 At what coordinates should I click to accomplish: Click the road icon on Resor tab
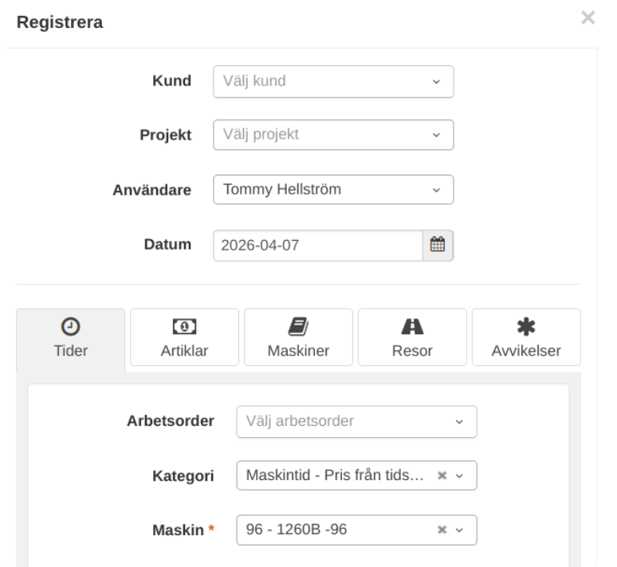[x=412, y=326]
